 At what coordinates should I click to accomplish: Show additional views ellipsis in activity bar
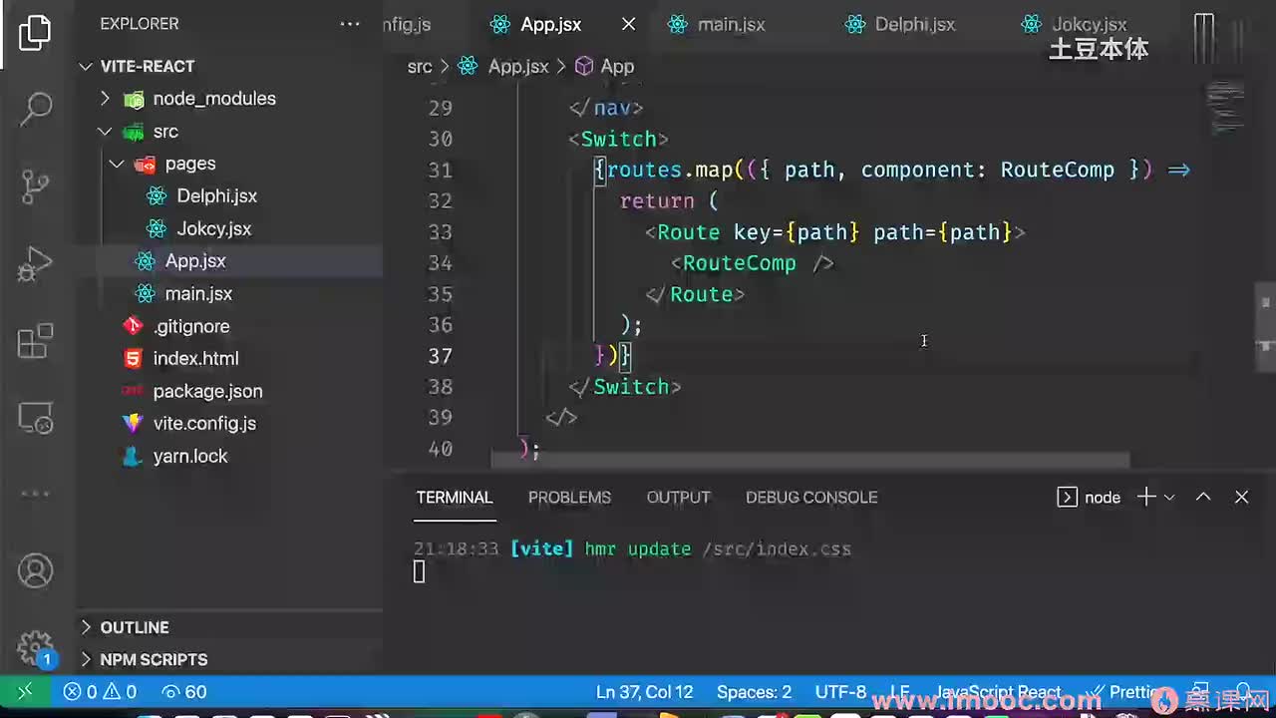tap(36, 493)
